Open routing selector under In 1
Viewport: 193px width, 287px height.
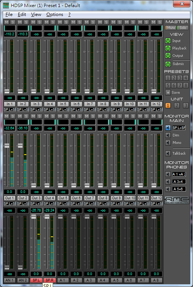(x=10, y=109)
